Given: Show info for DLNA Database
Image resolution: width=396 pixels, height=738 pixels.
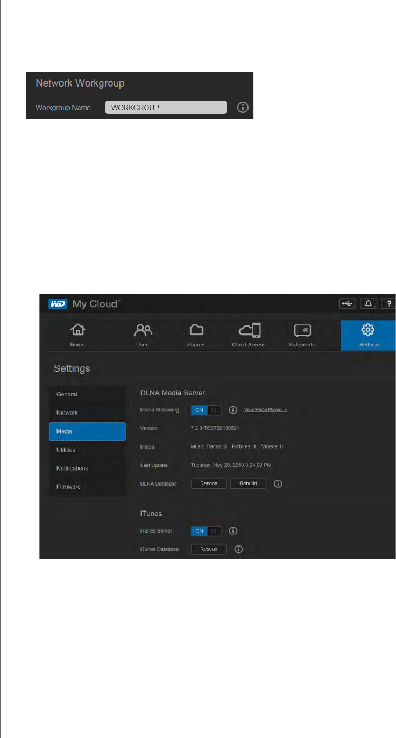Looking at the screenshot, I should pyautogui.click(x=278, y=484).
